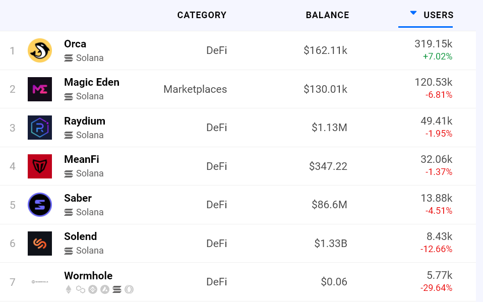Open the Magic Eden dapp link
This screenshot has height=302, width=483.
(x=92, y=82)
